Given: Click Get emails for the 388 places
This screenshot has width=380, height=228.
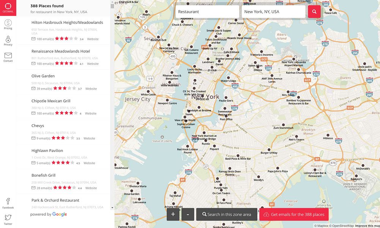Looking at the screenshot, I should click(294, 214).
